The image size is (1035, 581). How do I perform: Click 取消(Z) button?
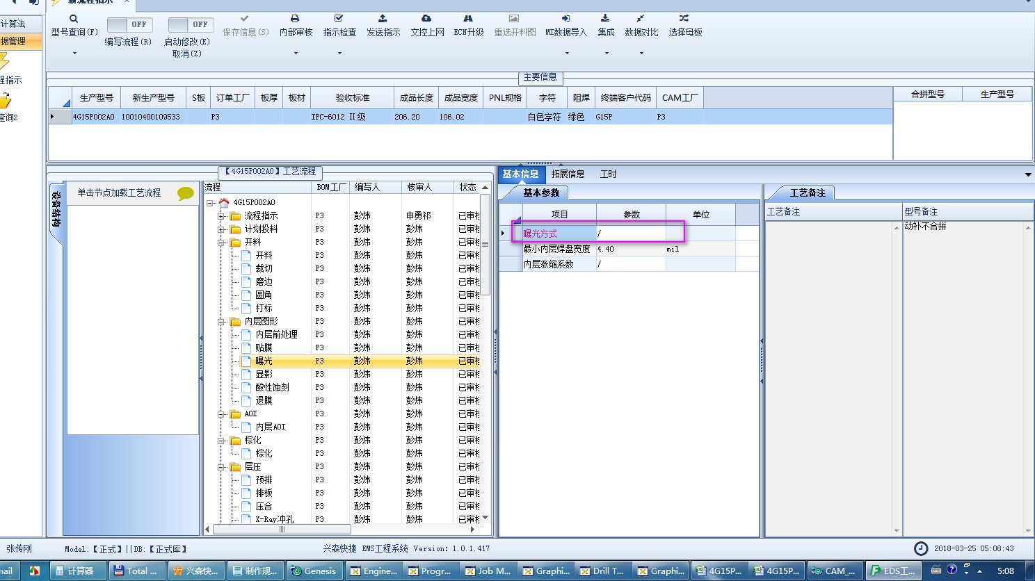tap(186, 54)
